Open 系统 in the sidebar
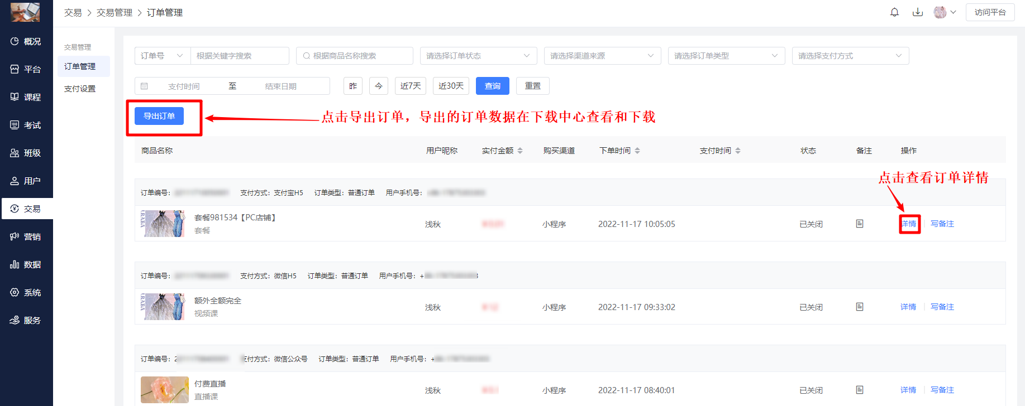 point(26,292)
